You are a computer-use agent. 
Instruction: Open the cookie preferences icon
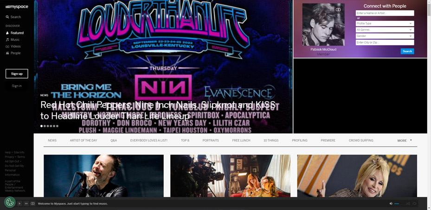click(10, 202)
